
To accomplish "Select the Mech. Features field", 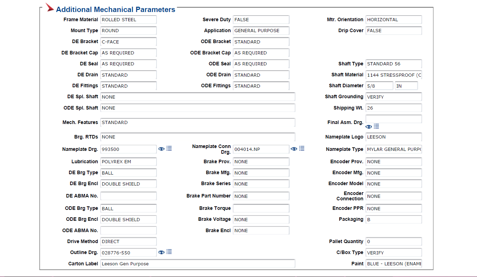I will pos(198,123).
